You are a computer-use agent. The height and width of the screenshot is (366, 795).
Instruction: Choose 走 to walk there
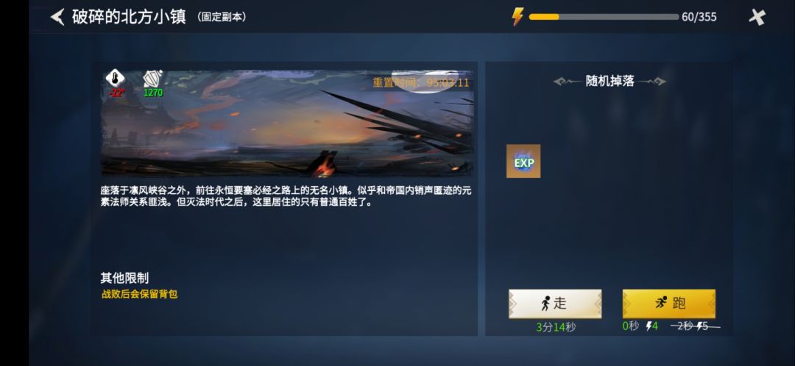(555, 304)
